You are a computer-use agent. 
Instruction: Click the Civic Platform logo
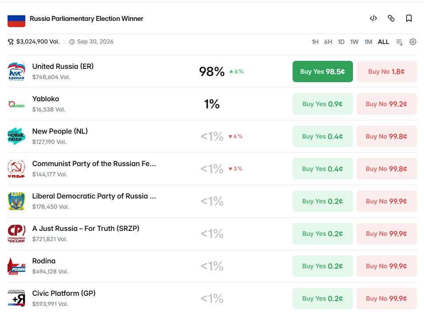(x=16, y=298)
